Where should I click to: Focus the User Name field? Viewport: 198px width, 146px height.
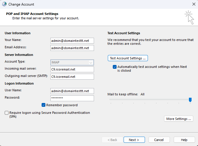pos(72,91)
